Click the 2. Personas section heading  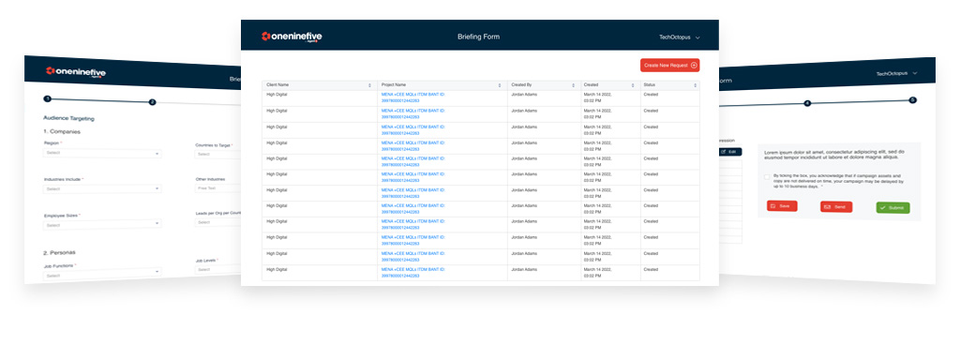60,252
